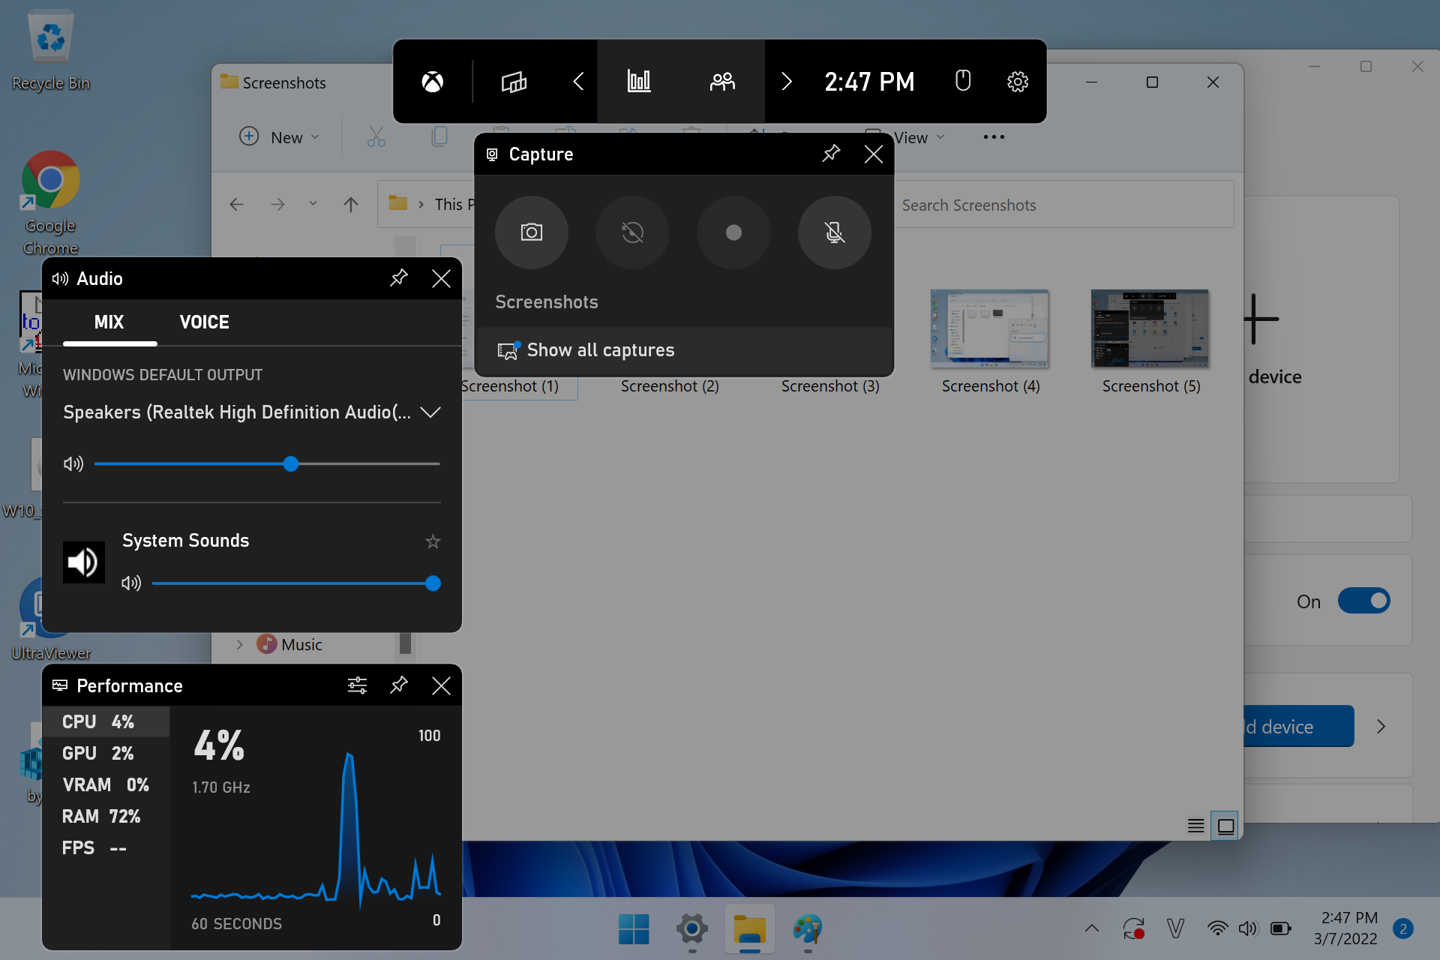The width and height of the screenshot is (1440, 960).
Task: Open the Windows Start menu
Action: [x=634, y=929]
